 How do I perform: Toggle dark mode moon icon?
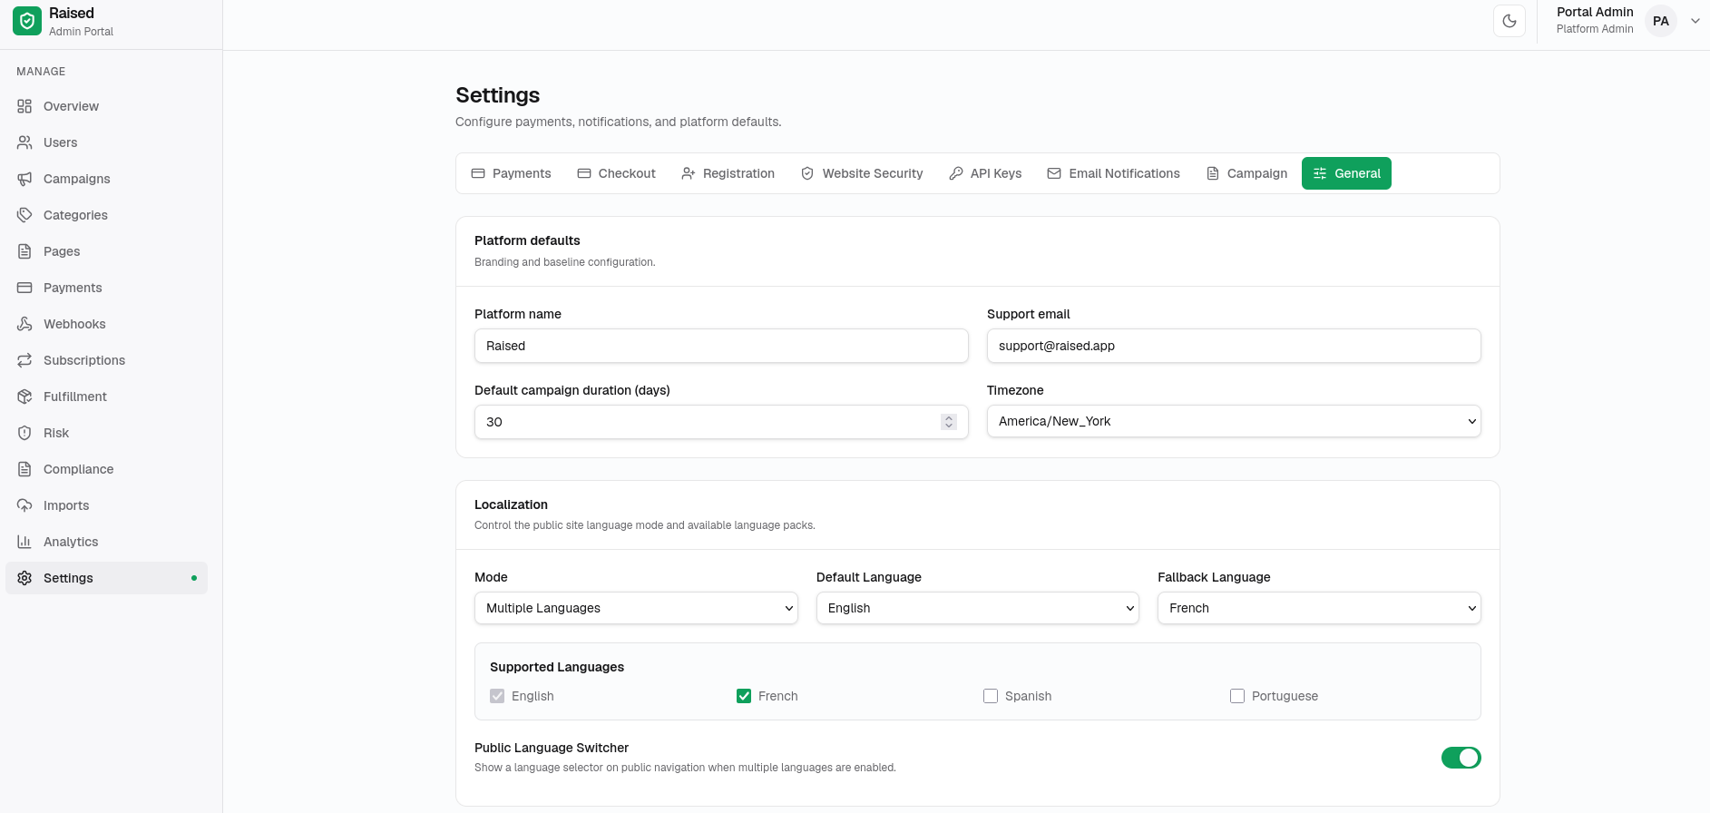click(1510, 21)
